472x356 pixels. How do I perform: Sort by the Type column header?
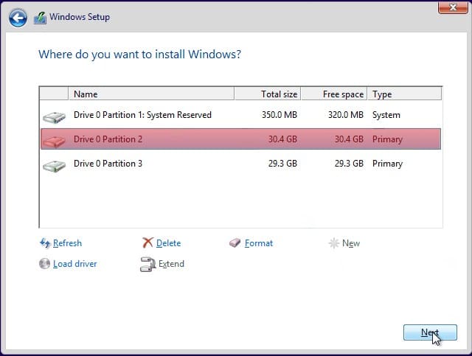[405, 94]
